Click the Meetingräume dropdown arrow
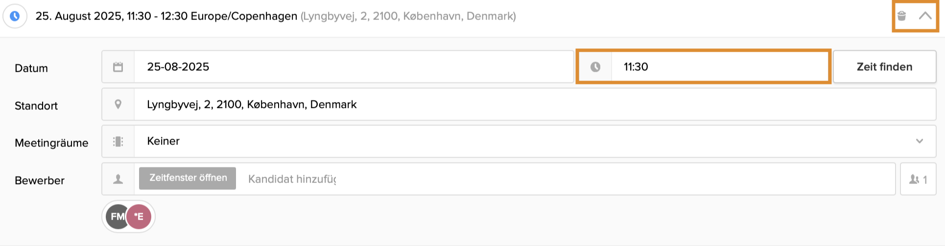The image size is (945, 246). (x=920, y=142)
